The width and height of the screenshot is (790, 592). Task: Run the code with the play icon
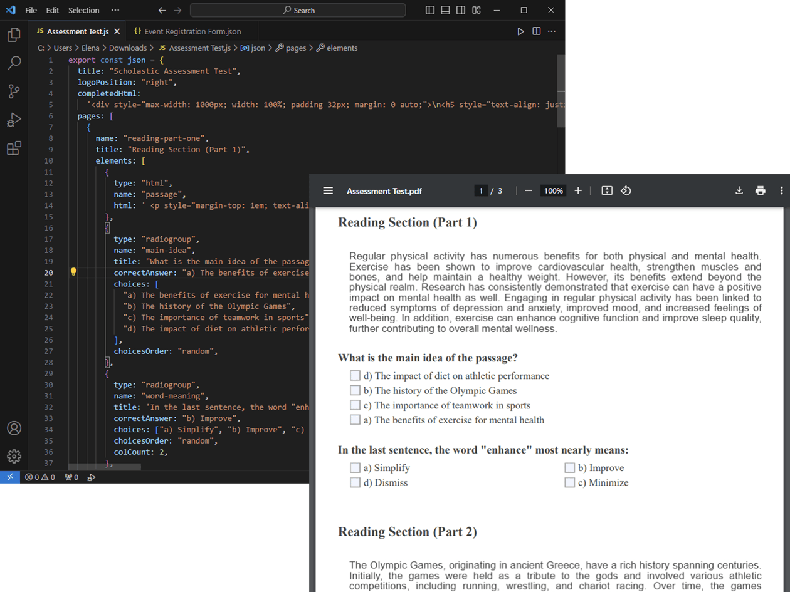520,31
